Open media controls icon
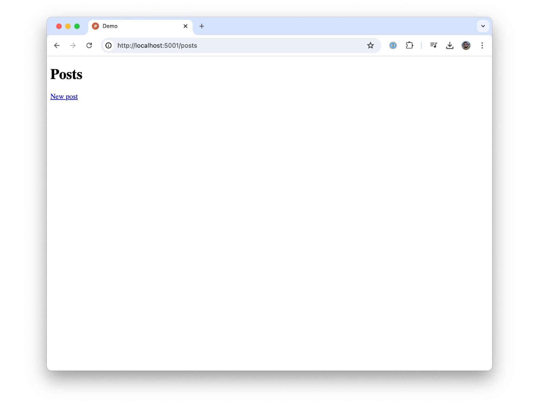 (433, 45)
